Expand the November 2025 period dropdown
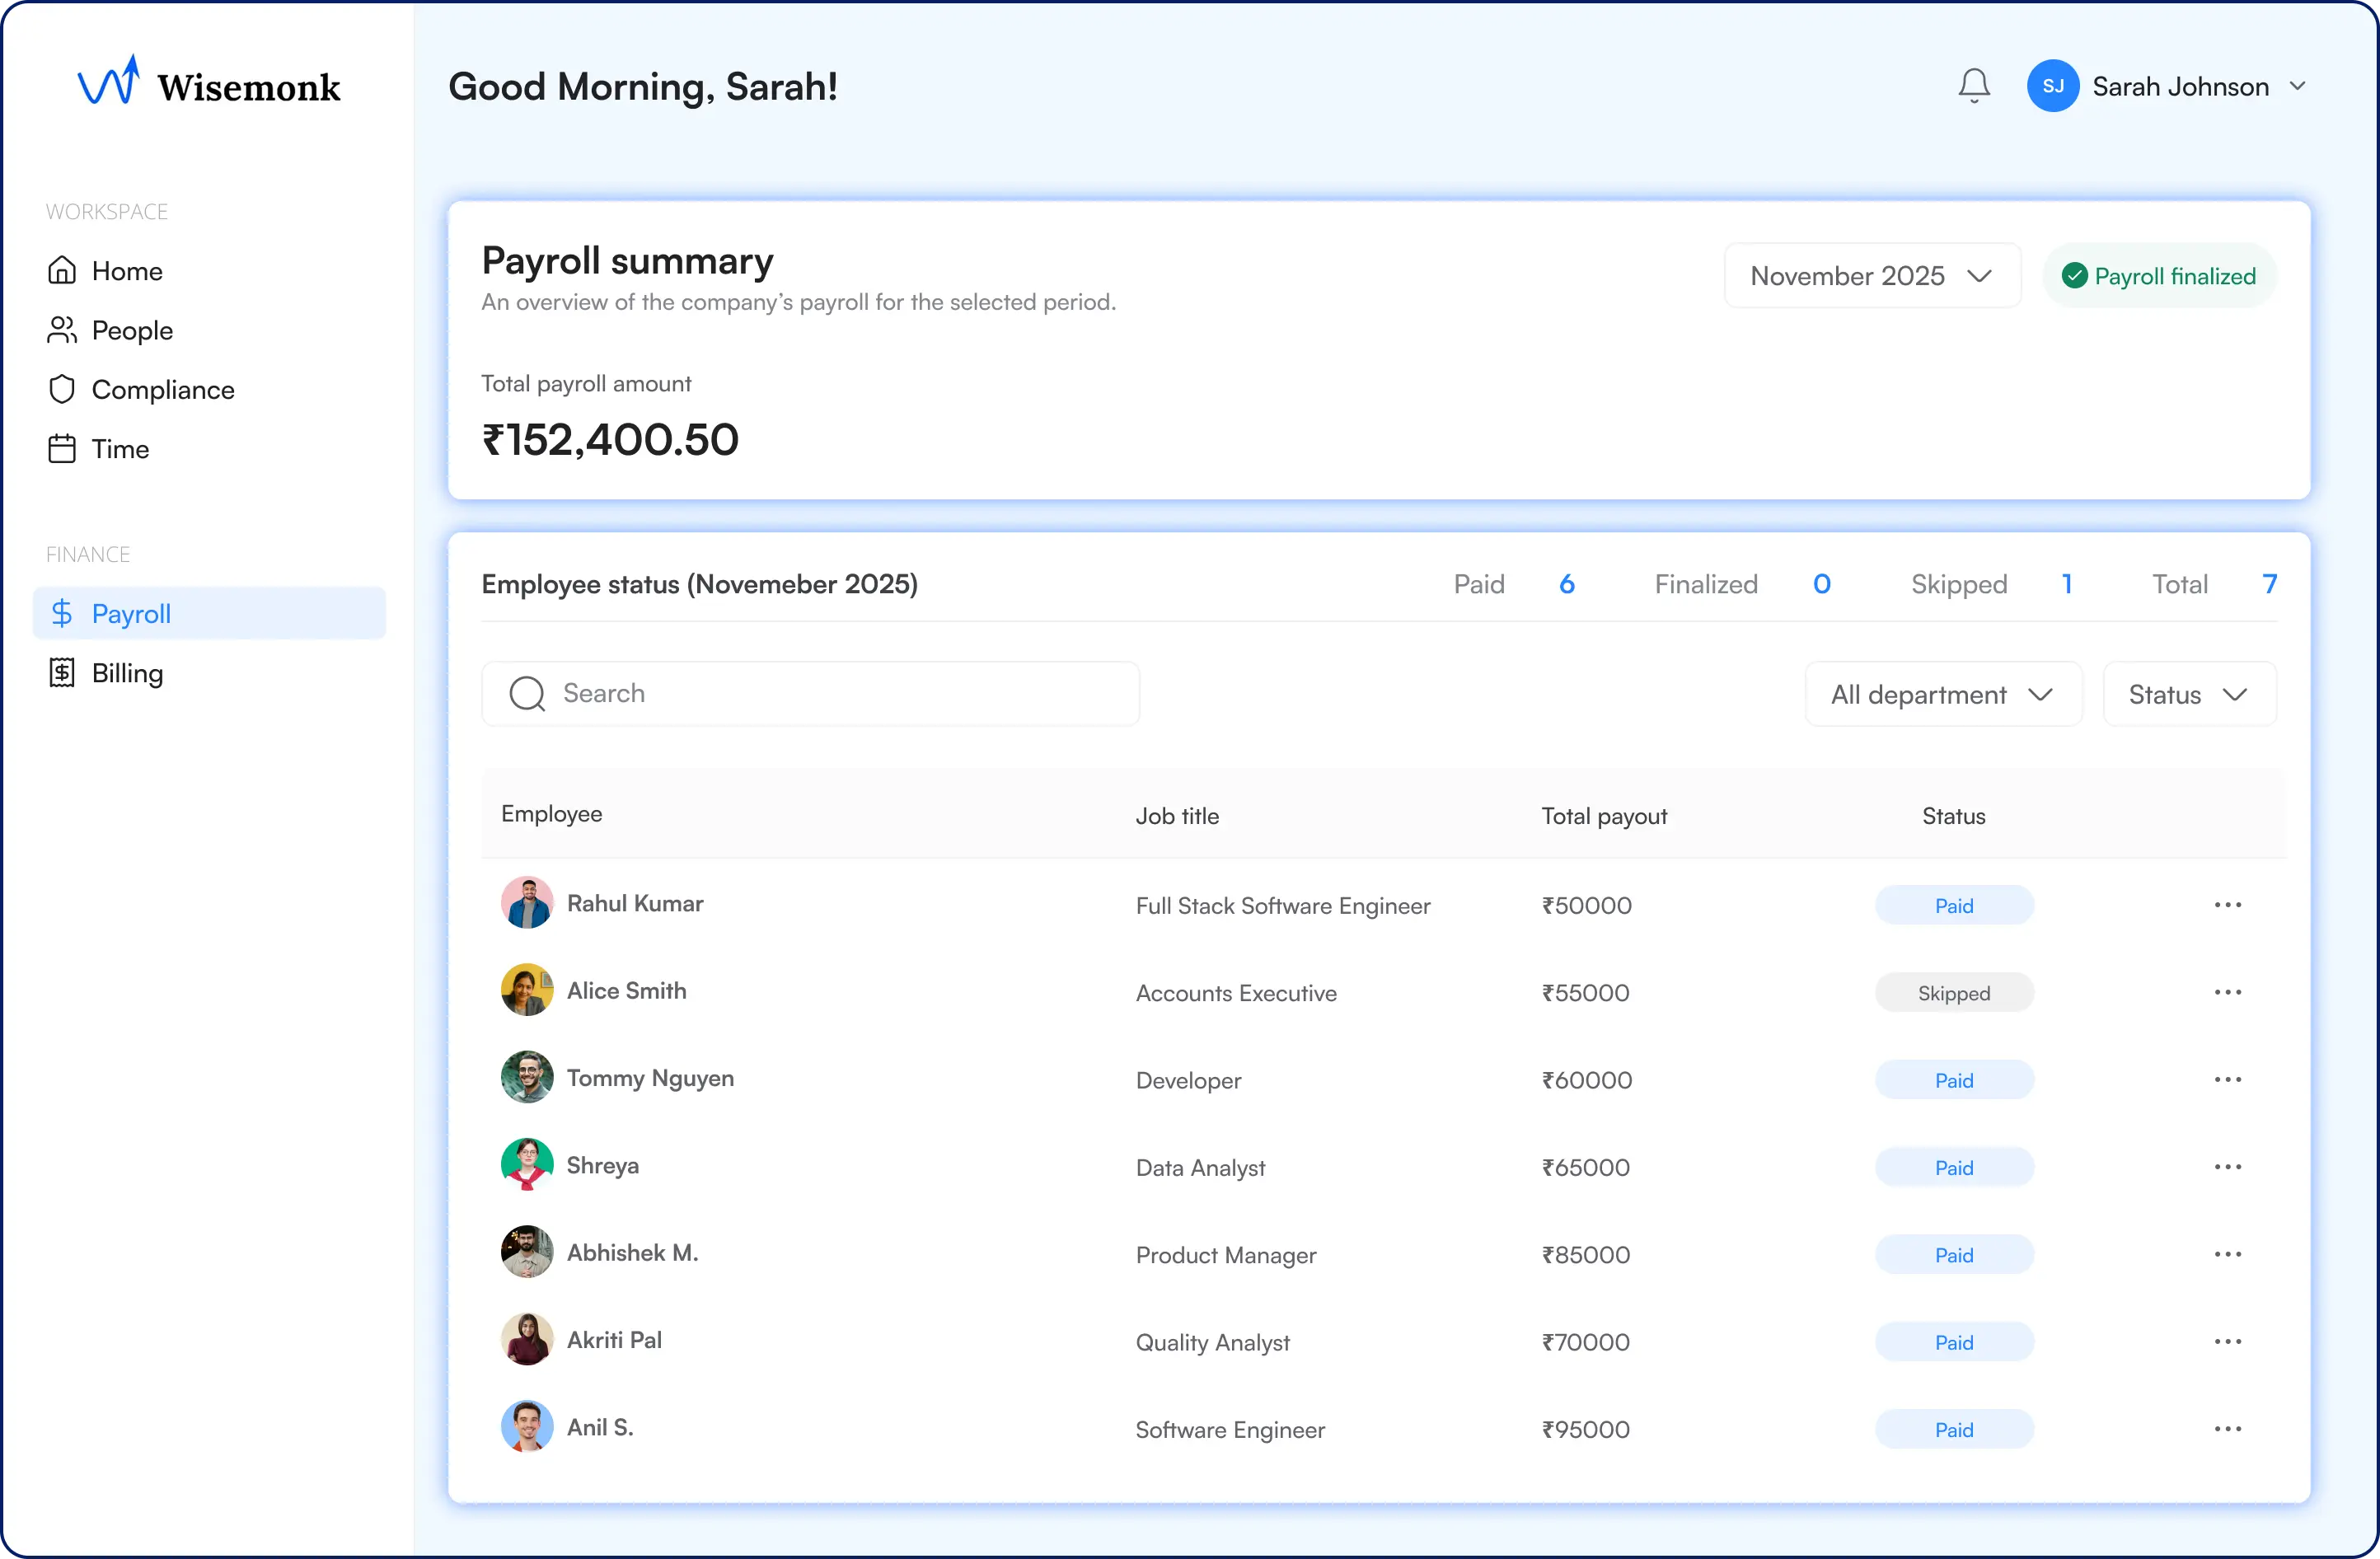The image size is (2380, 1559). pos(1871,276)
